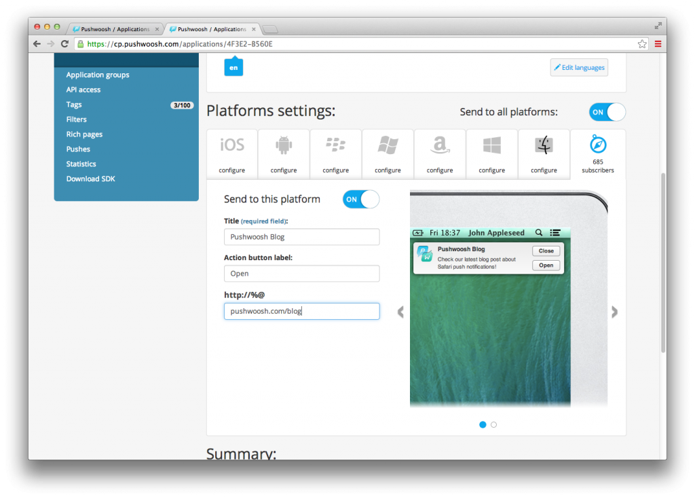Open Rich pages in sidebar

point(84,134)
